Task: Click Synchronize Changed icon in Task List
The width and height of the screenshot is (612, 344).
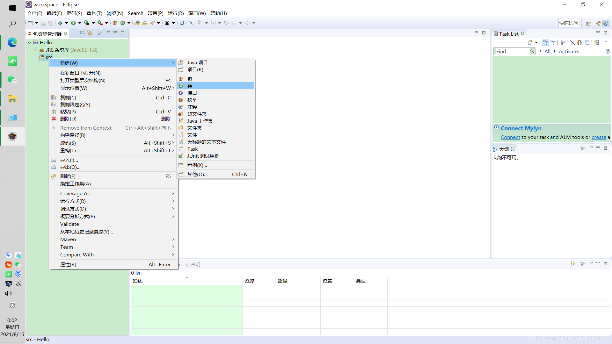Action: click(597, 42)
